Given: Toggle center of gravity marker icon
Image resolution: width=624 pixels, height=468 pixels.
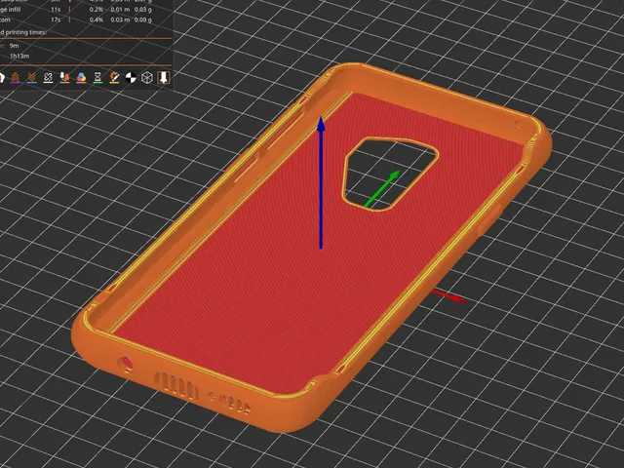Looking at the screenshot, I should coord(131,78).
